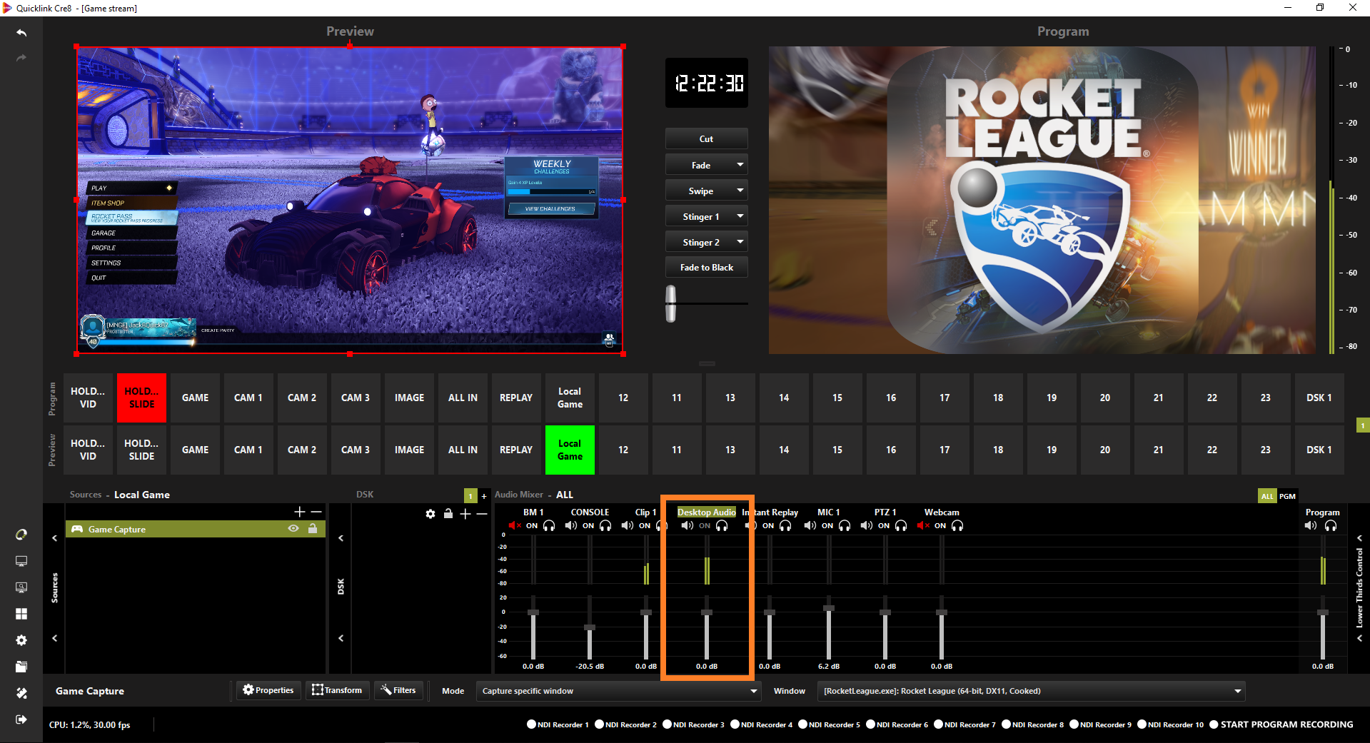
Task: Select DSK tab number 1
Action: click(470, 496)
